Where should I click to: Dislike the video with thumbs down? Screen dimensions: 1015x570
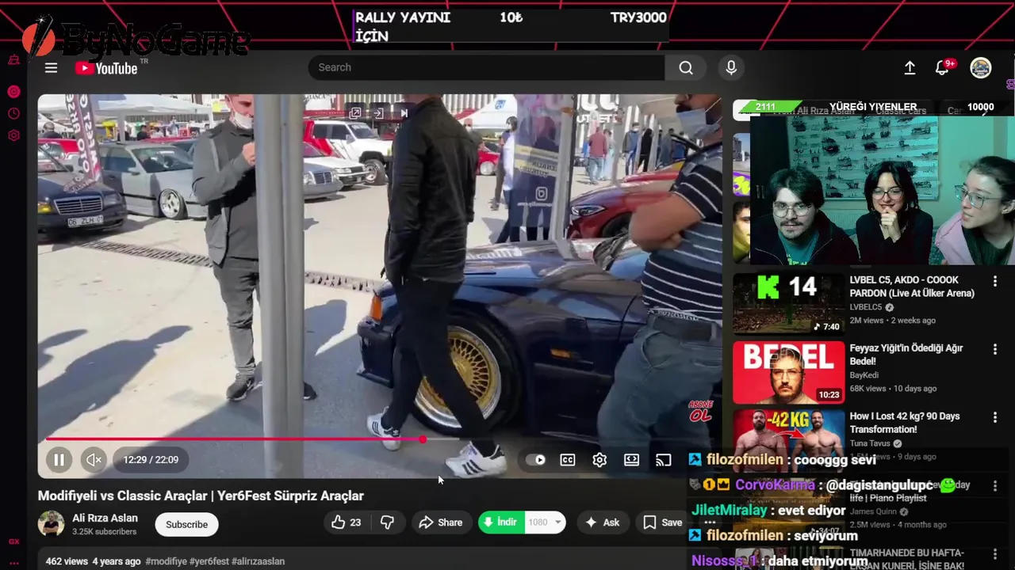pos(388,522)
